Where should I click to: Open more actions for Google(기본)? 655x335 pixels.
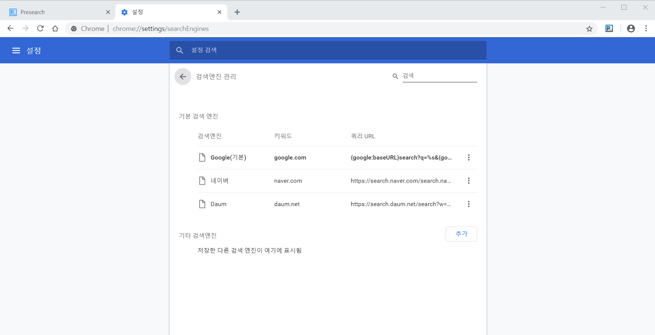pos(469,158)
